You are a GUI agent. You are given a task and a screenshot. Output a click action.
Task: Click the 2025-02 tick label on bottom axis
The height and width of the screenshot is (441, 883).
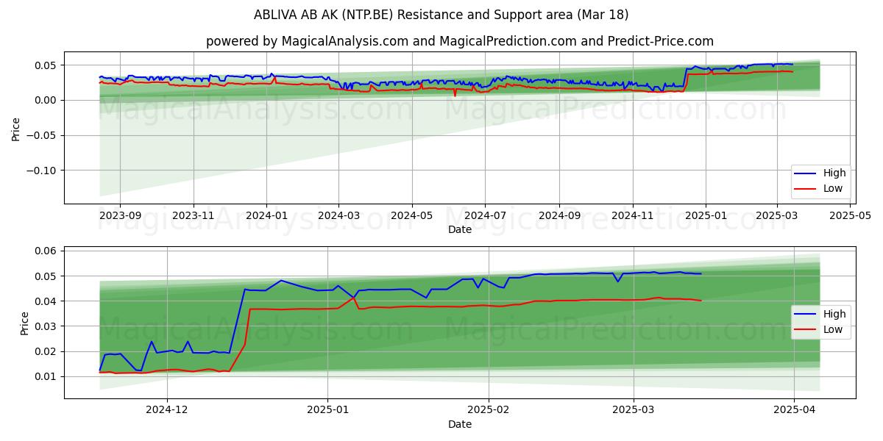point(489,411)
